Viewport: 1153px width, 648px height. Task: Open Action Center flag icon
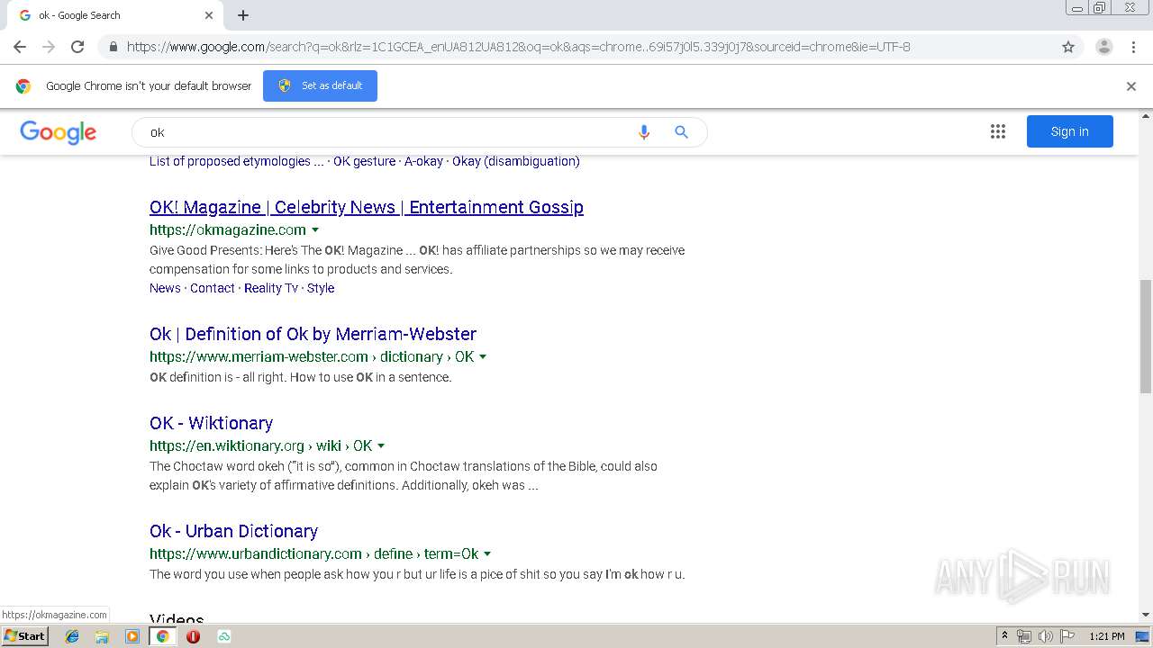[x=1067, y=636]
